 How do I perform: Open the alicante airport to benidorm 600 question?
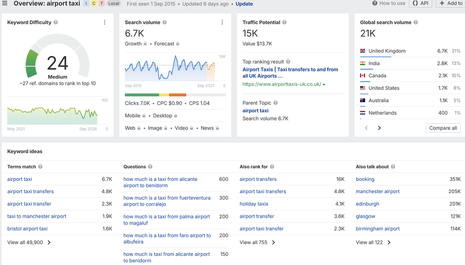160,182
